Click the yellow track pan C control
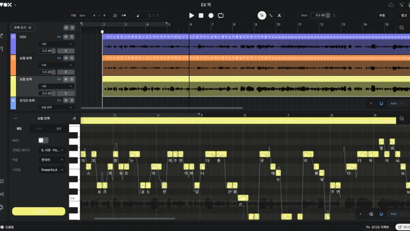The height and width of the screenshot is (231, 410). pyautogui.click(x=66, y=93)
